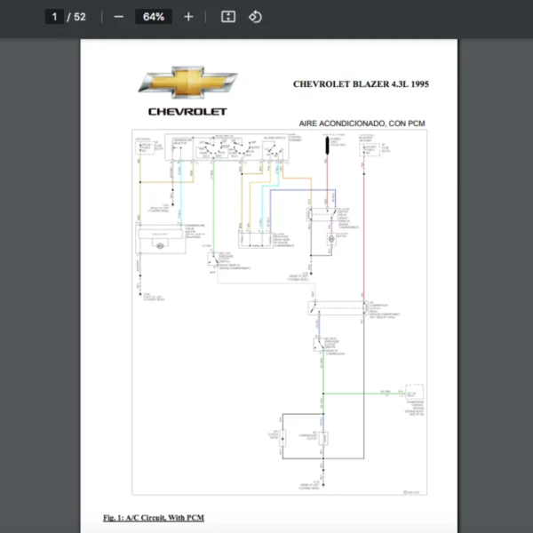
Task: Click the total page count 52
Action: [x=80, y=17]
